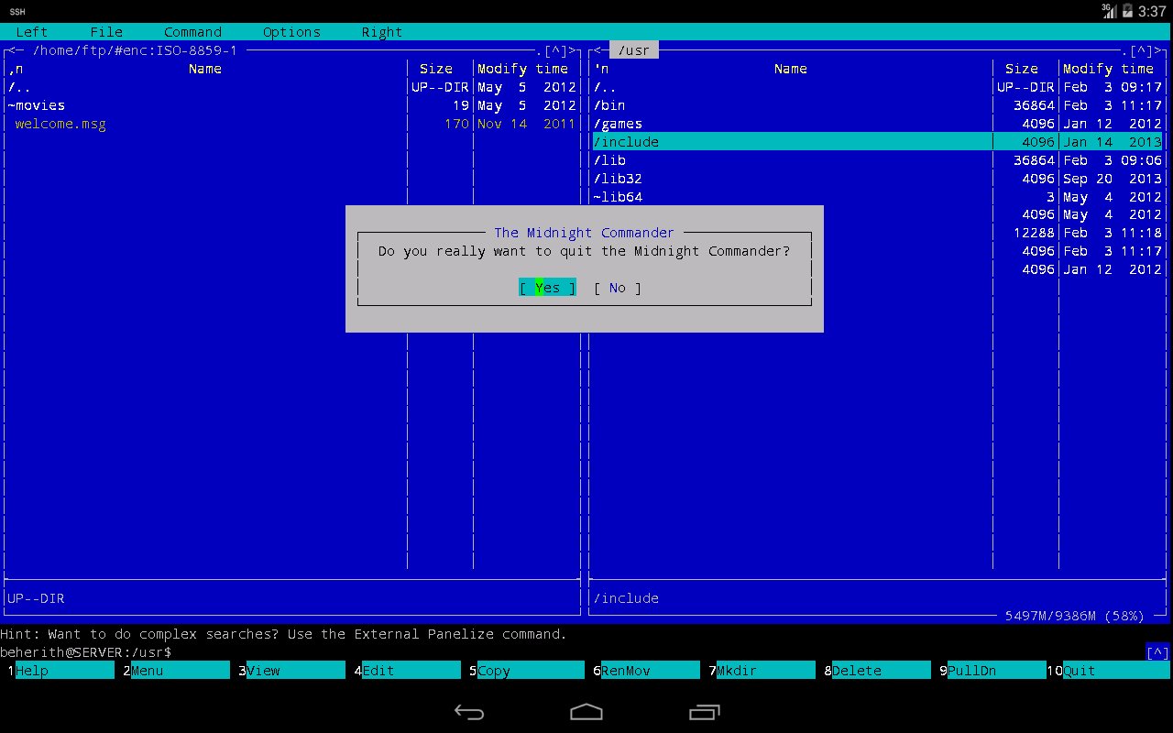Open sort order "'n" dropdown in right panel
The image size is (1173, 733).
pyautogui.click(x=601, y=69)
